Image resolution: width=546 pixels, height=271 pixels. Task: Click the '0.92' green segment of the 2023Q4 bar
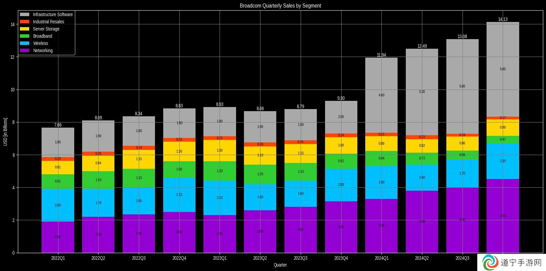[x=341, y=161]
